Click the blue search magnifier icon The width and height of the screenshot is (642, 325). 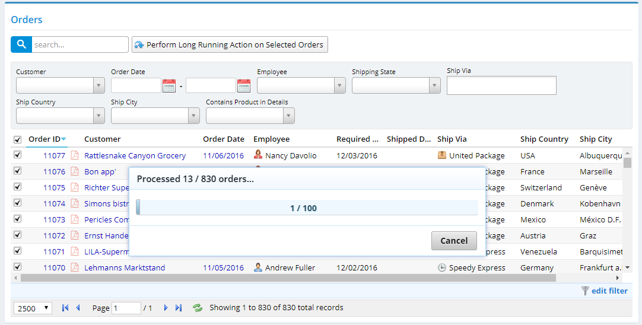click(x=21, y=44)
